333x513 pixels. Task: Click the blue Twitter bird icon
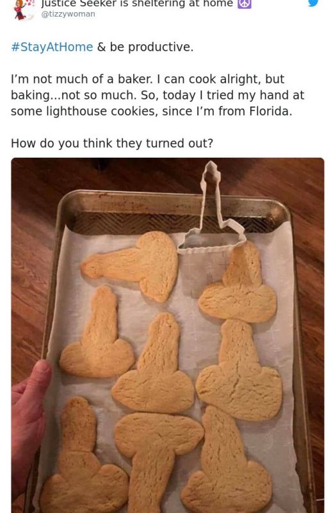[313, 3]
